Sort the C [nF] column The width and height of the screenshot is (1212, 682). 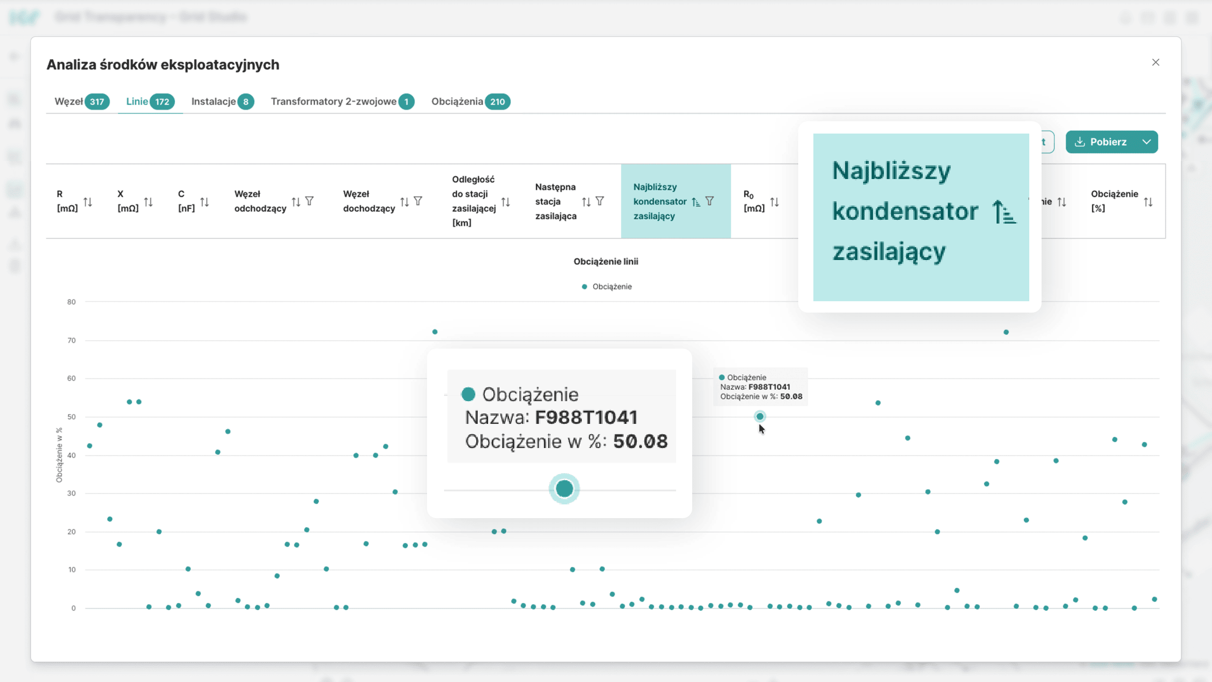tap(205, 202)
